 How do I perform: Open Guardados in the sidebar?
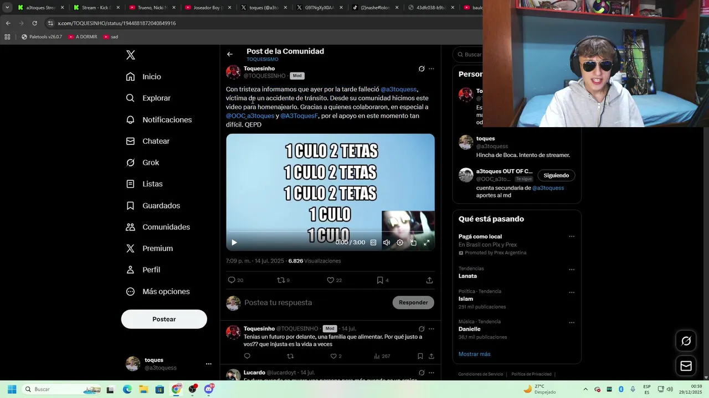click(x=153, y=206)
